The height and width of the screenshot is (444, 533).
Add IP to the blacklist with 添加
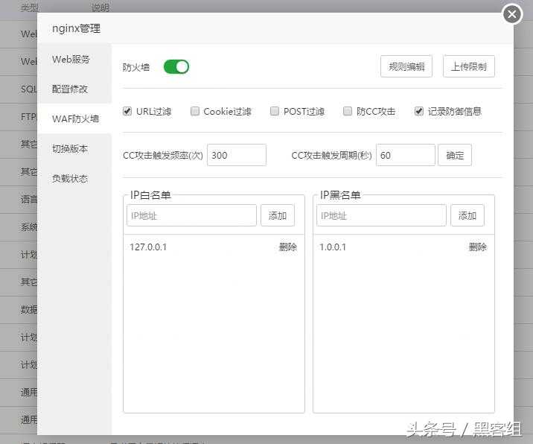pos(467,215)
